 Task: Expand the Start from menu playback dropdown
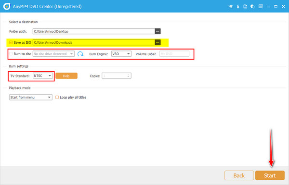[31, 97]
